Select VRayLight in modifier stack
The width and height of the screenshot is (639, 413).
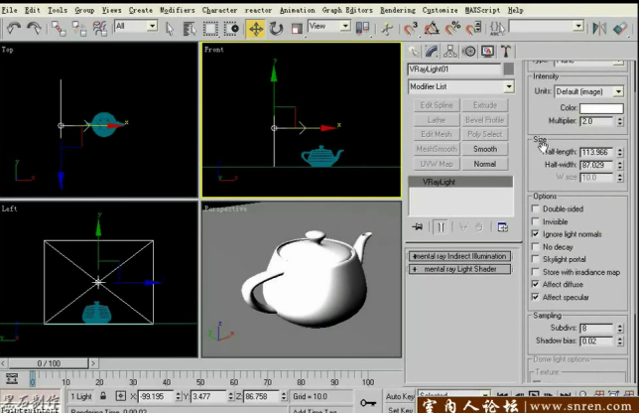click(460, 182)
